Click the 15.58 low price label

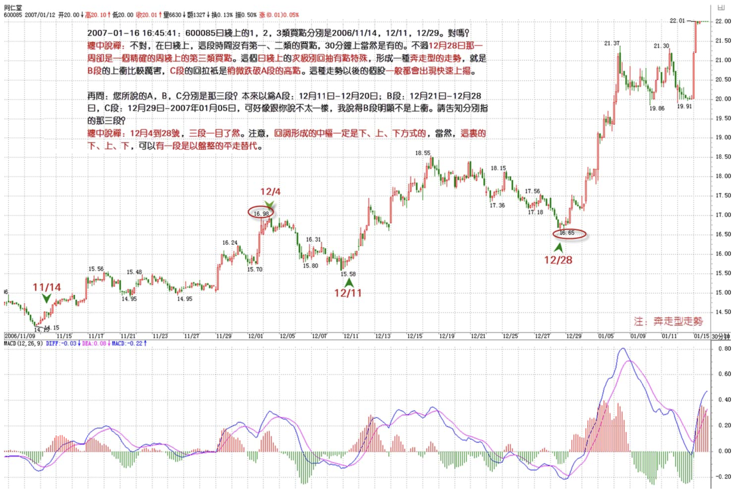348,274
